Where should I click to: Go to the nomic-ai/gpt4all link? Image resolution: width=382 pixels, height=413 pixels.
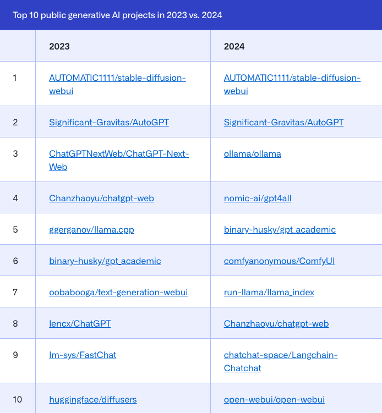(257, 198)
